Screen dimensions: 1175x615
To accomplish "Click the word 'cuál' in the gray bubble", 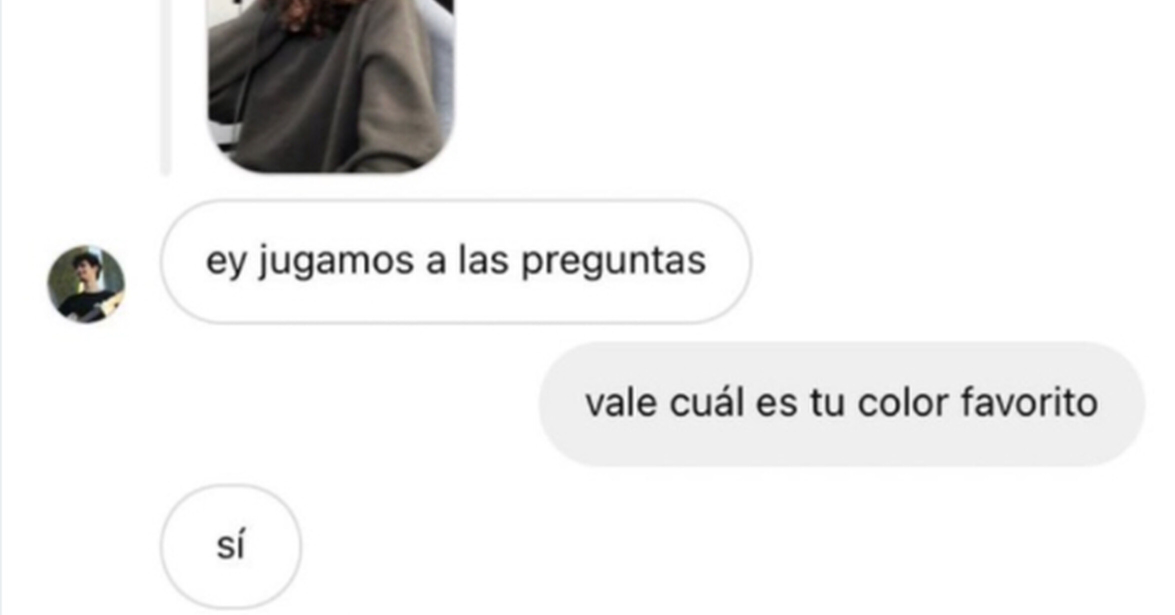I will pos(706,402).
